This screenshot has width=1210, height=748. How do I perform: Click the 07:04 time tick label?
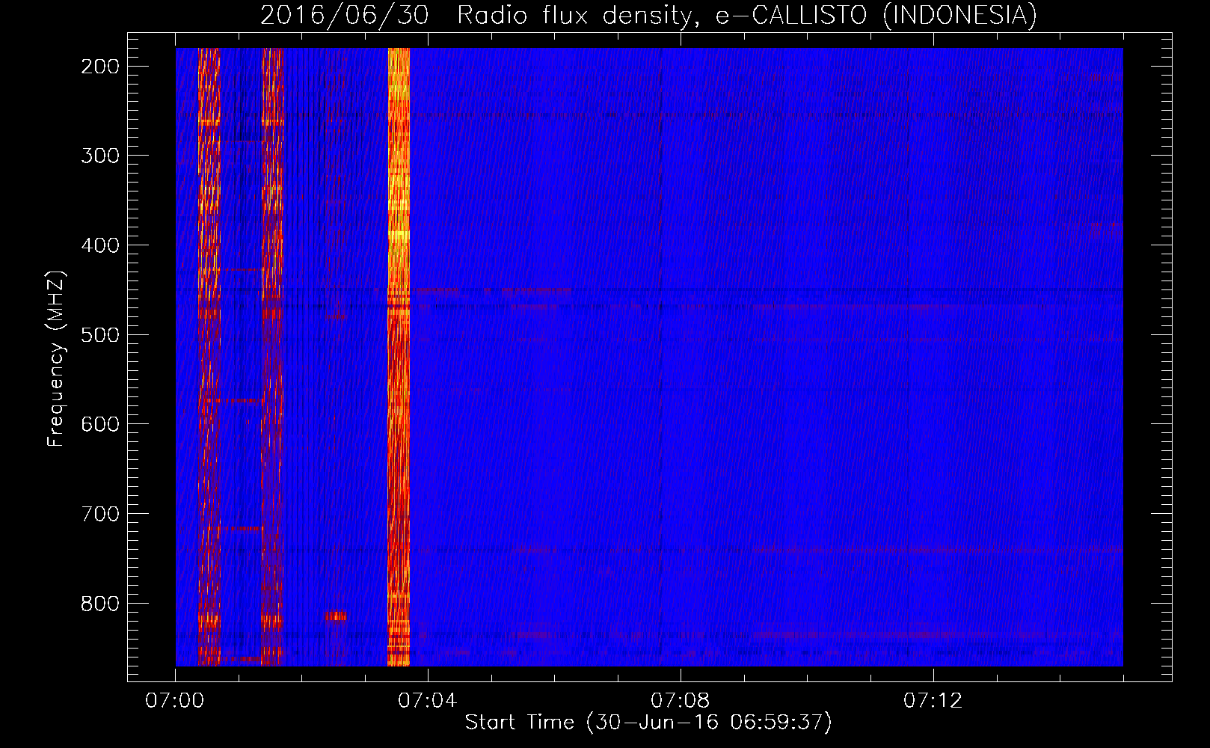[x=427, y=701]
